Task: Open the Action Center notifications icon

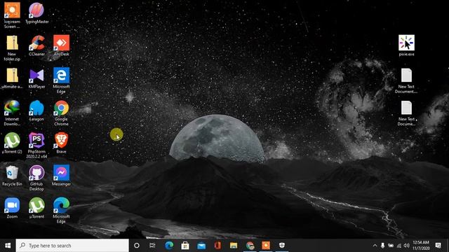Action: tap(438, 246)
